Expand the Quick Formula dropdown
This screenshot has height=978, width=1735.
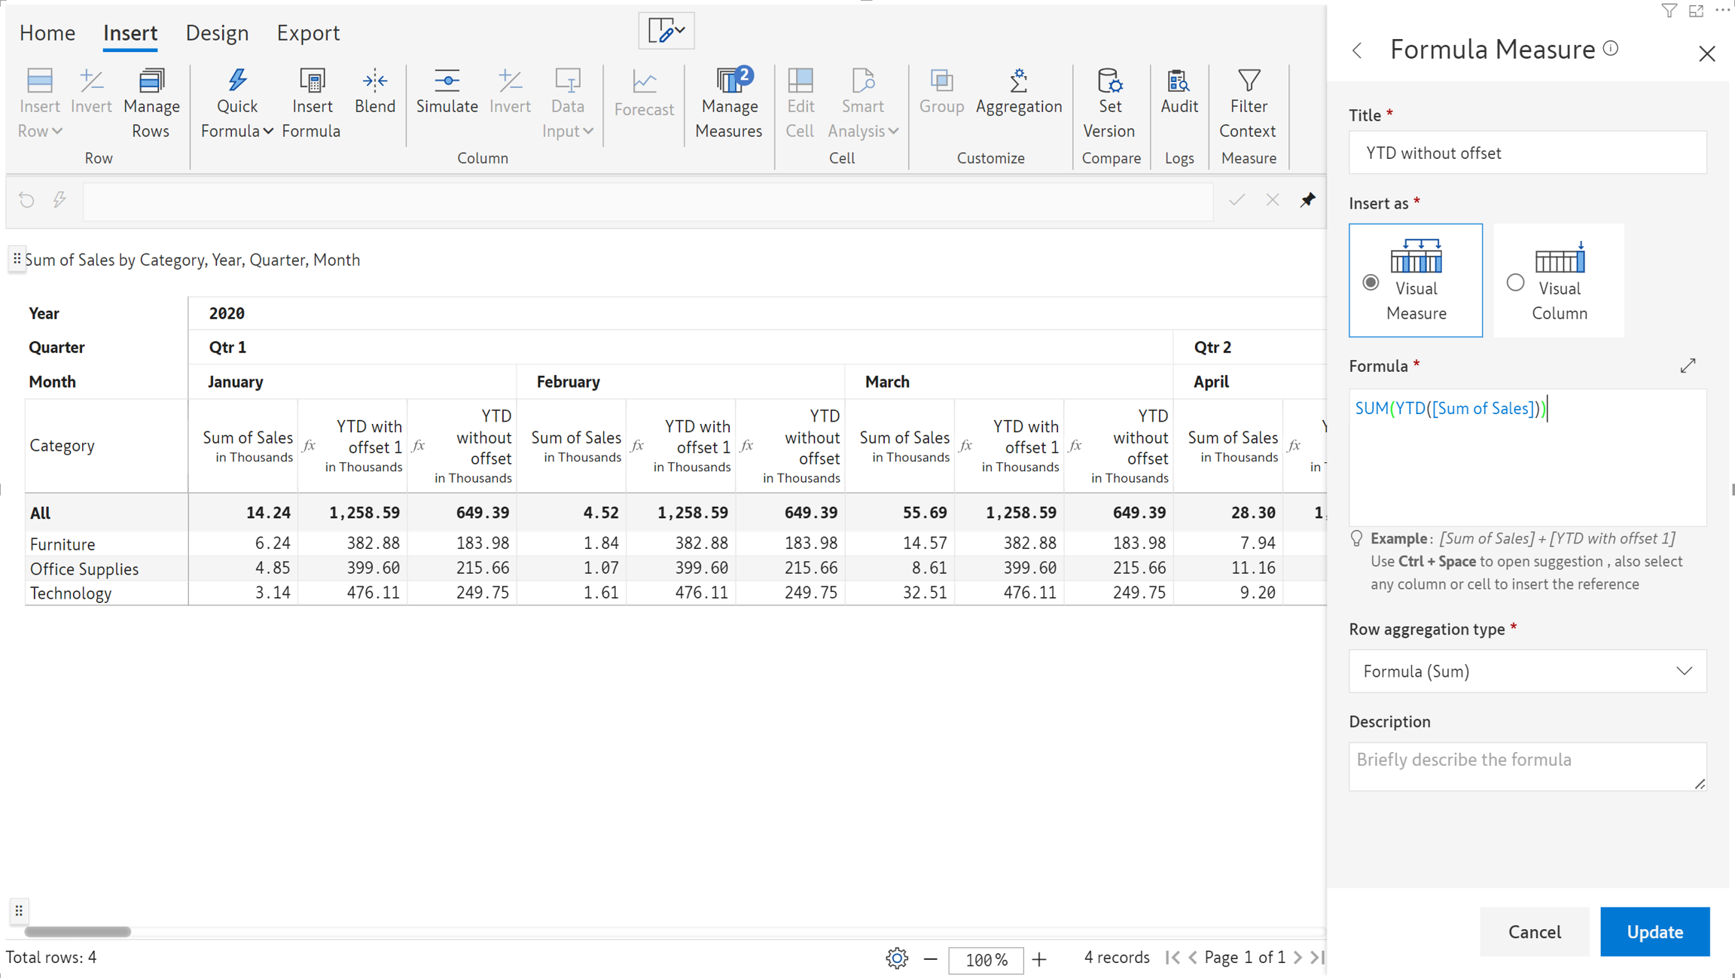(267, 131)
